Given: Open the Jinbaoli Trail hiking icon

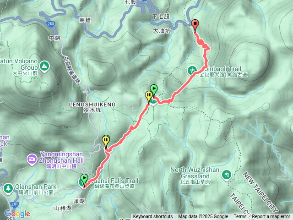Looking at the screenshot, I should coord(192,71).
